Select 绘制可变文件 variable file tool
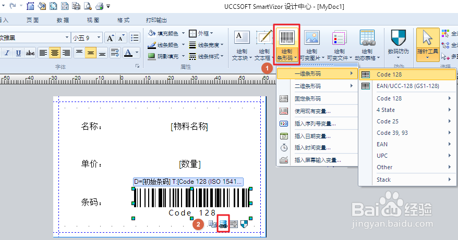 pyautogui.click(x=340, y=45)
